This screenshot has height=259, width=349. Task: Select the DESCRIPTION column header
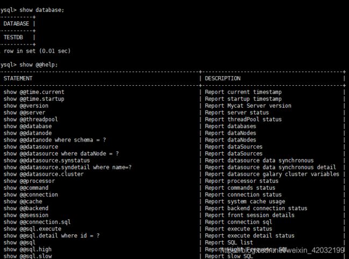click(x=223, y=78)
